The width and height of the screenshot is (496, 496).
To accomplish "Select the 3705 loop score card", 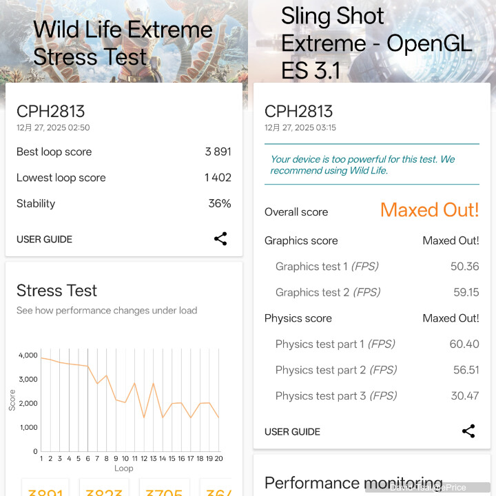I will pyautogui.click(x=164, y=488).
